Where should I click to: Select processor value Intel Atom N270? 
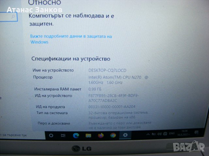pos(118,80)
